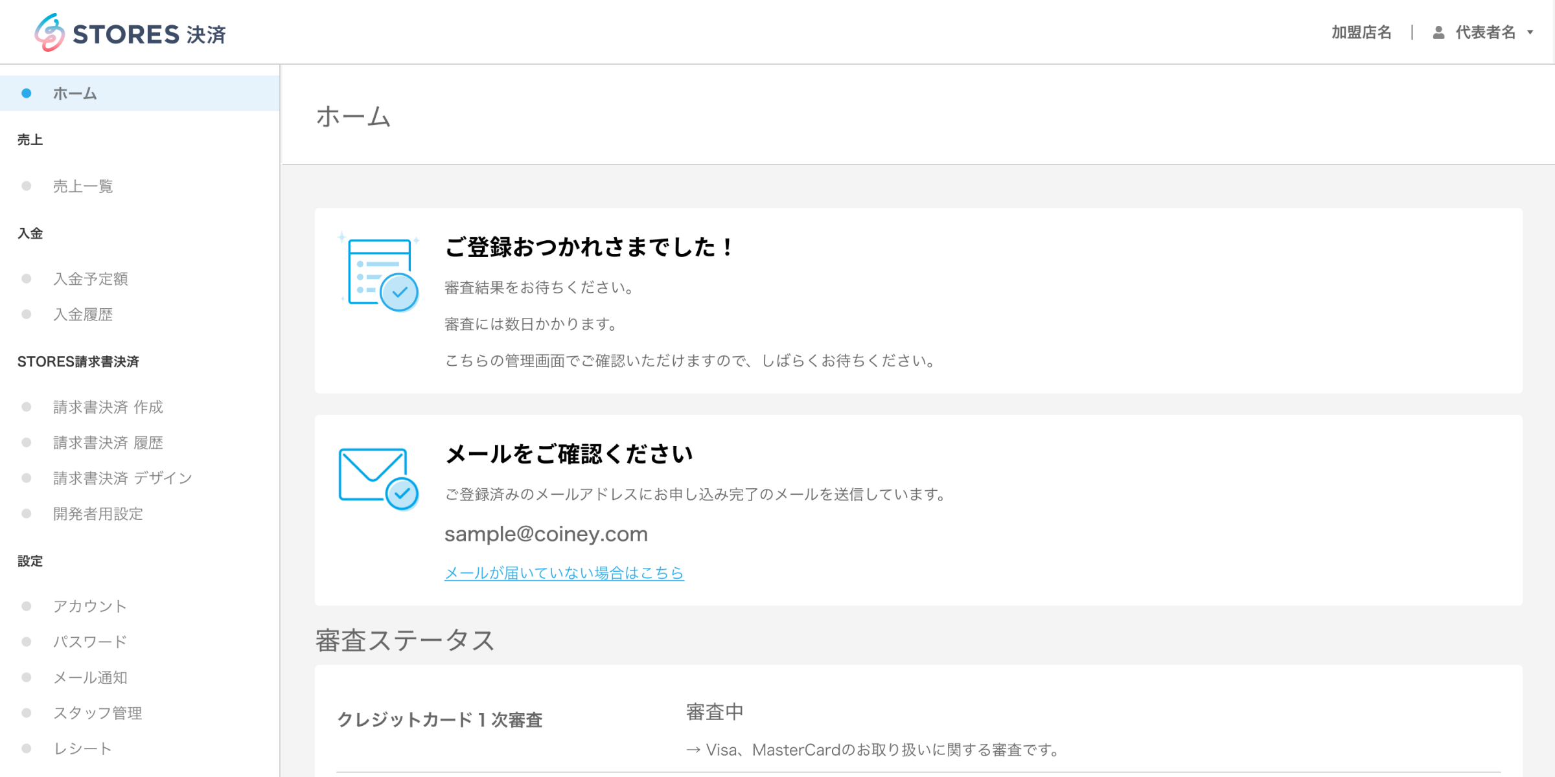The height and width of the screenshot is (777, 1555).
Task: Click the 代表者名 account name
Action: (x=1486, y=32)
